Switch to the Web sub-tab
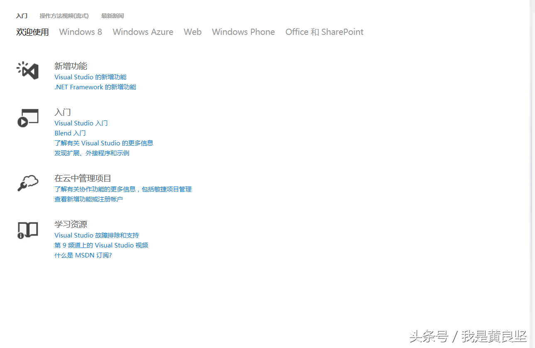Viewport: 535px width, 348px height. click(x=193, y=32)
